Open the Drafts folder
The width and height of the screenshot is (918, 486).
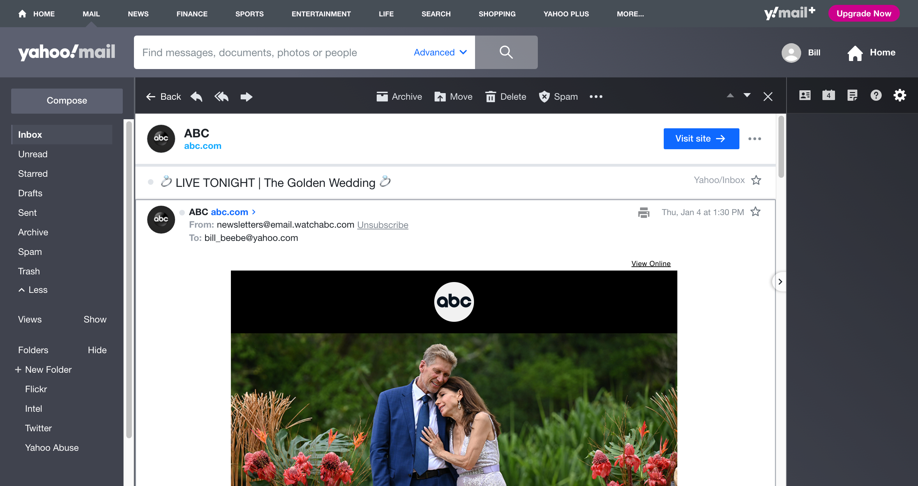[30, 193]
